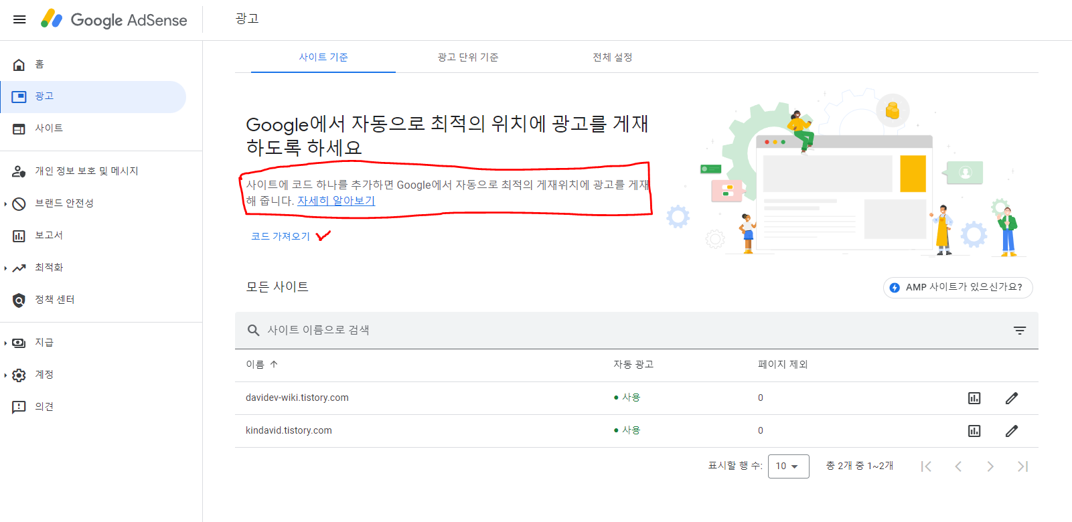Image resolution: width=1072 pixels, height=522 pixels.
Task: Go to next page chevron
Action: (990, 466)
